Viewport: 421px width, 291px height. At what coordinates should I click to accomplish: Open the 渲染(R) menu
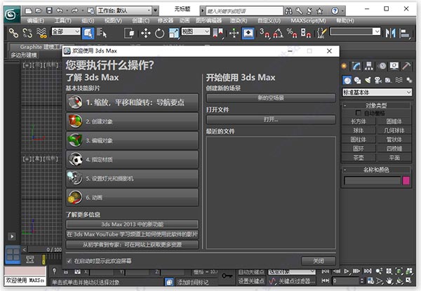[x=239, y=20]
